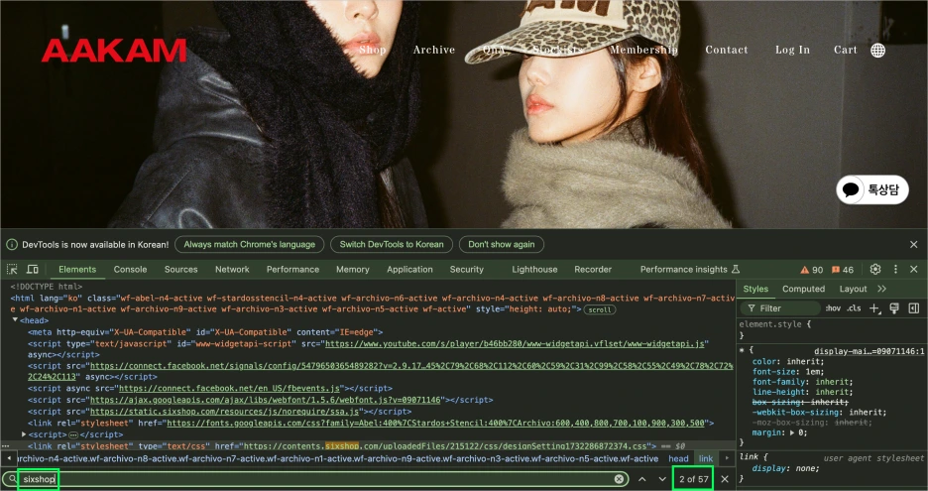
Task: Click the warning count 90 indicator
Action: click(811, 270)
